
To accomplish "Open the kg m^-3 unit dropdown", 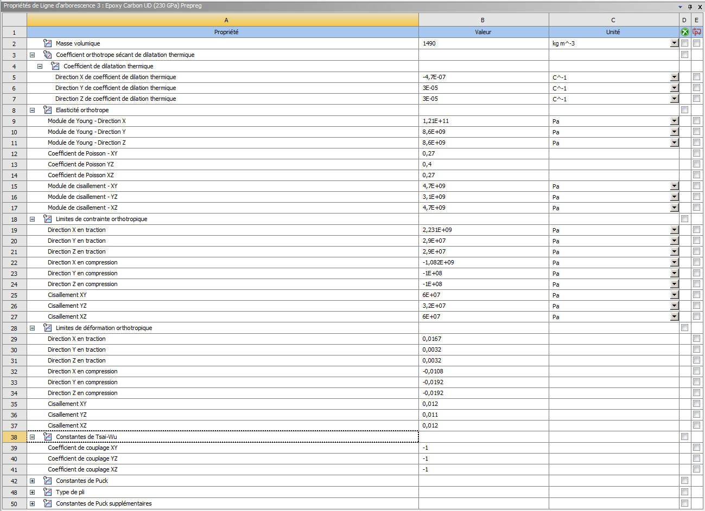I will (674, 43).
